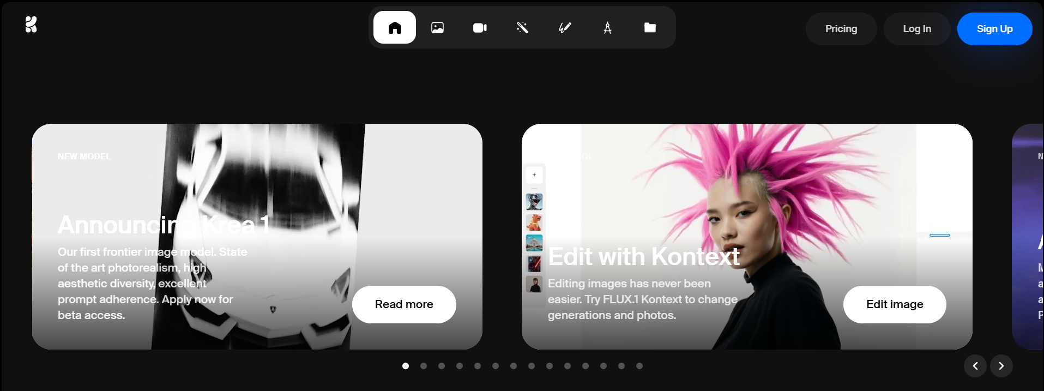Select the eighth carousel pagination dot
This screenshot has width=1044, height=391.
(532, 366)
